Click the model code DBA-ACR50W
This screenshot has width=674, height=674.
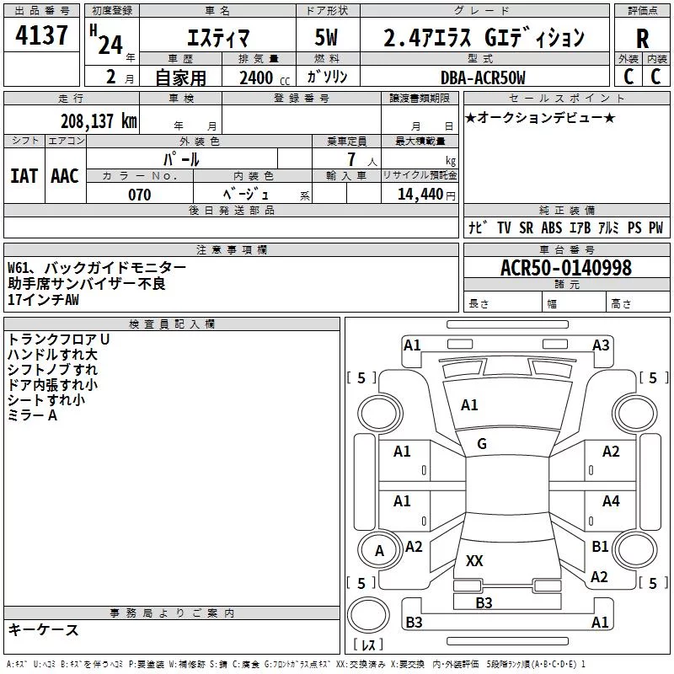[483, 78]
